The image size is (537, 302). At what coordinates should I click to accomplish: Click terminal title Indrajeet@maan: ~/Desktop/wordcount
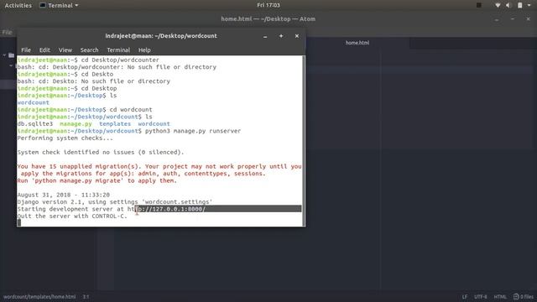tap(161, 36)
